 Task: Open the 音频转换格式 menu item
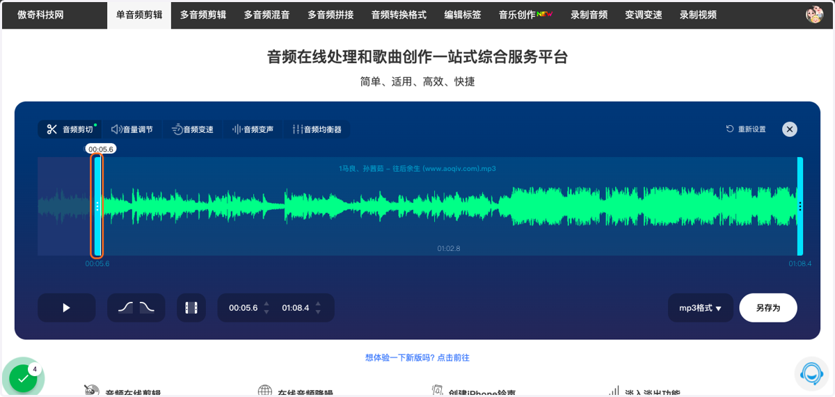click(x=399, y=15)
